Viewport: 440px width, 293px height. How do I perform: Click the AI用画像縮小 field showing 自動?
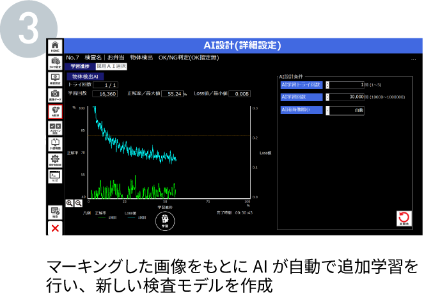(x=347, y=110)
